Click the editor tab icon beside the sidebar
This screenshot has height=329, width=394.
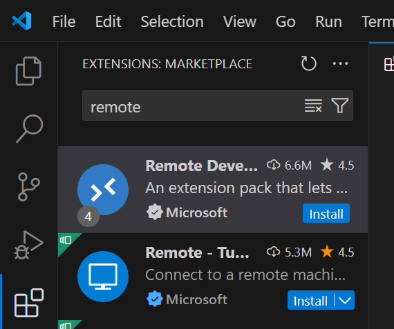tap(389, 63)
